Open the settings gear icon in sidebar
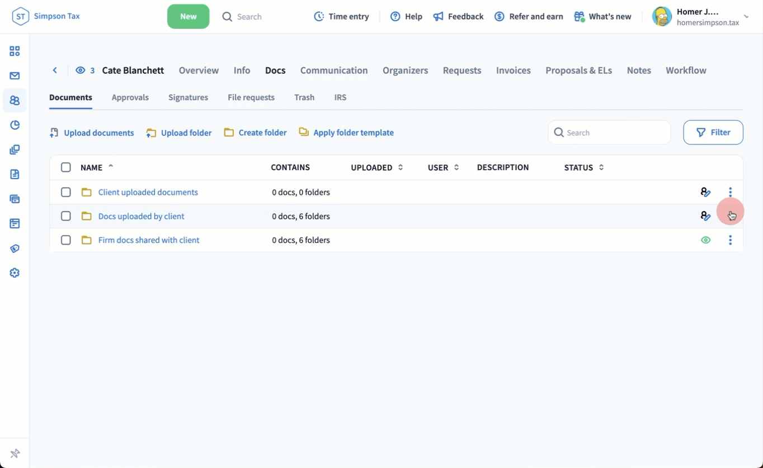763x468 pixels. coord(15,273)
